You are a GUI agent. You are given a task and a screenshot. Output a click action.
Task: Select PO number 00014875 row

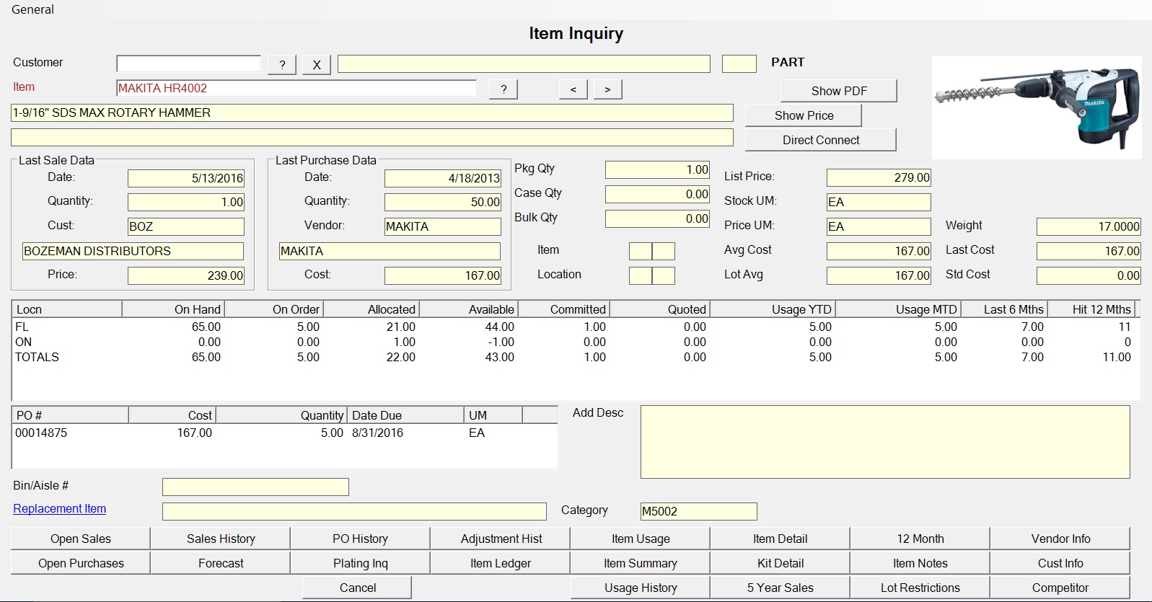point(284,433)
